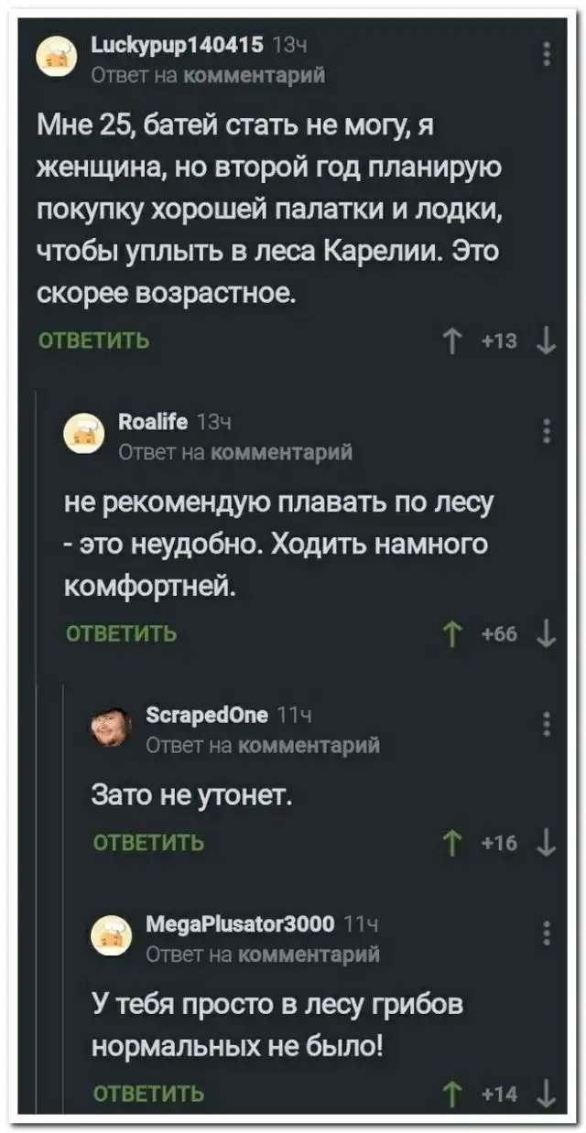
Task: Downvote MegaPlusator3000's comment
Action: [546, 1093]
